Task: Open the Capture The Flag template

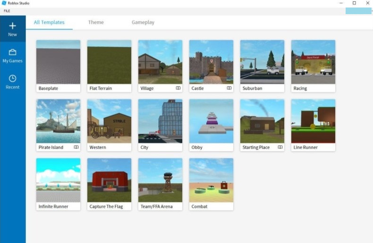Action: pos(109,180)
